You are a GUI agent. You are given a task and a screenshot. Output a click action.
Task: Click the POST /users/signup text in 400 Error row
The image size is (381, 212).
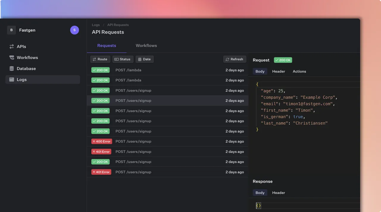133,141
